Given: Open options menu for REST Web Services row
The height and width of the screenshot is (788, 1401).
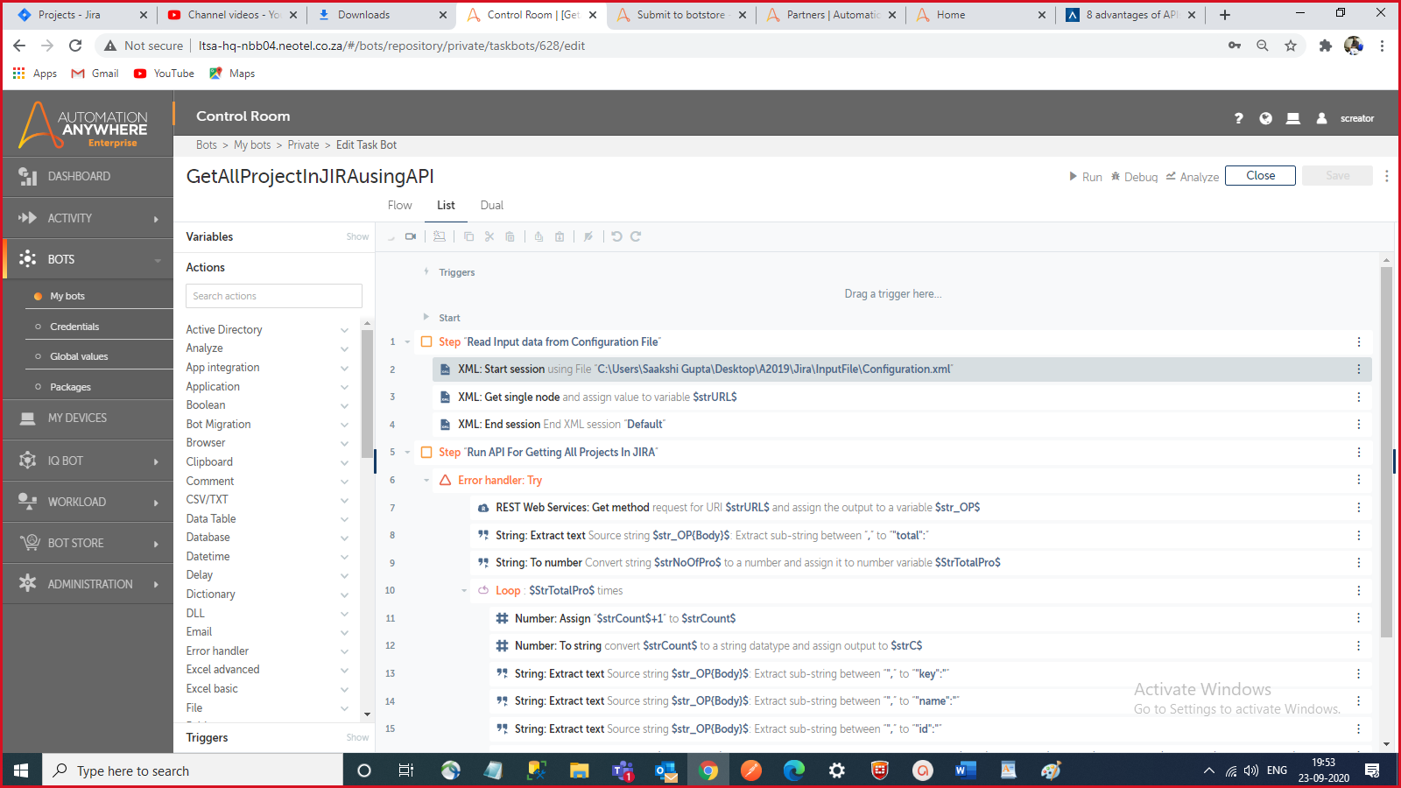Looking at the screenshot, I should (x=1358, y=508).
